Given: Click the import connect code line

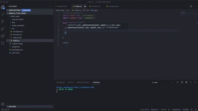Looking at the screenshot, I should 79,18.
